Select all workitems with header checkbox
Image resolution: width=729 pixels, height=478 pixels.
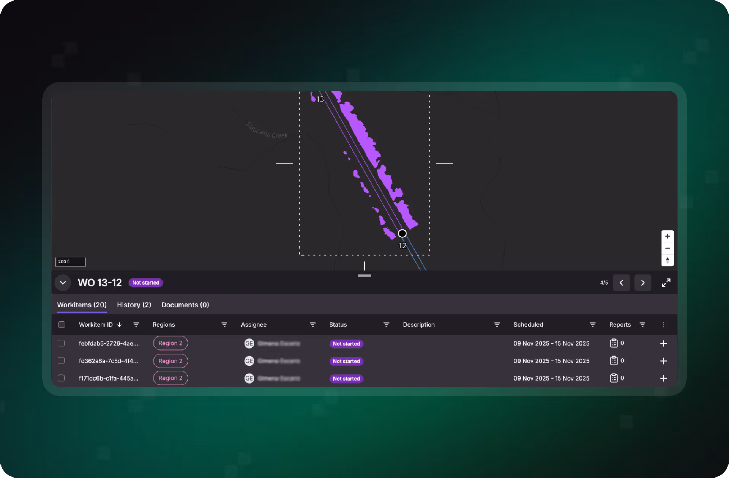[x=62, y=325]
